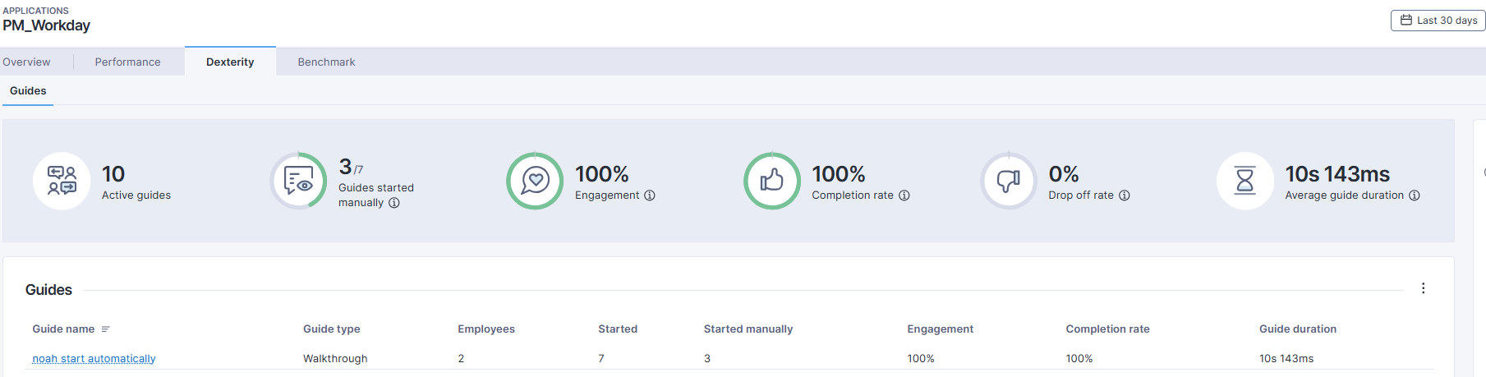Viewport: 1486px width, 377px height.
Task: Open the Last 30 days date picker
Action: tap(1438, 21)
